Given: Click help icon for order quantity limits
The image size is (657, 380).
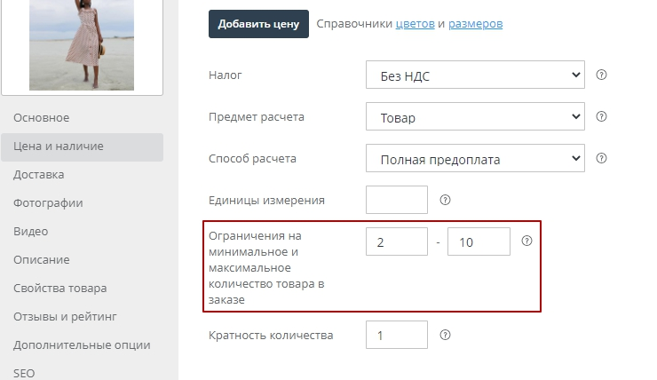Looking at the screenshot, I should [x=526, y=241].
